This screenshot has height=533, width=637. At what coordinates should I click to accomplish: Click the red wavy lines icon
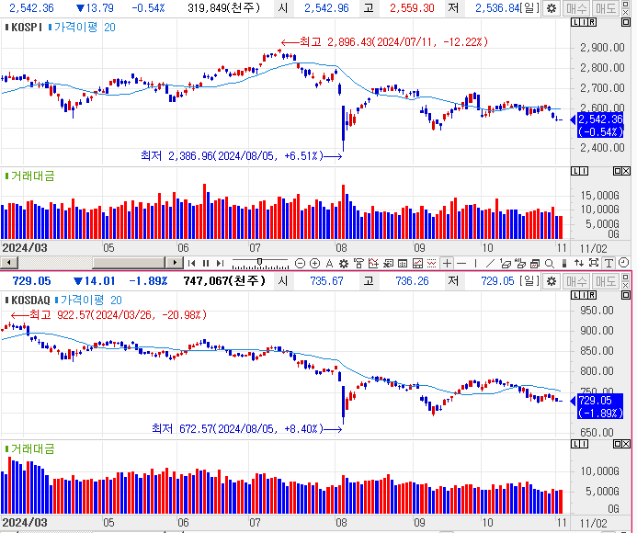click(431, 263)
